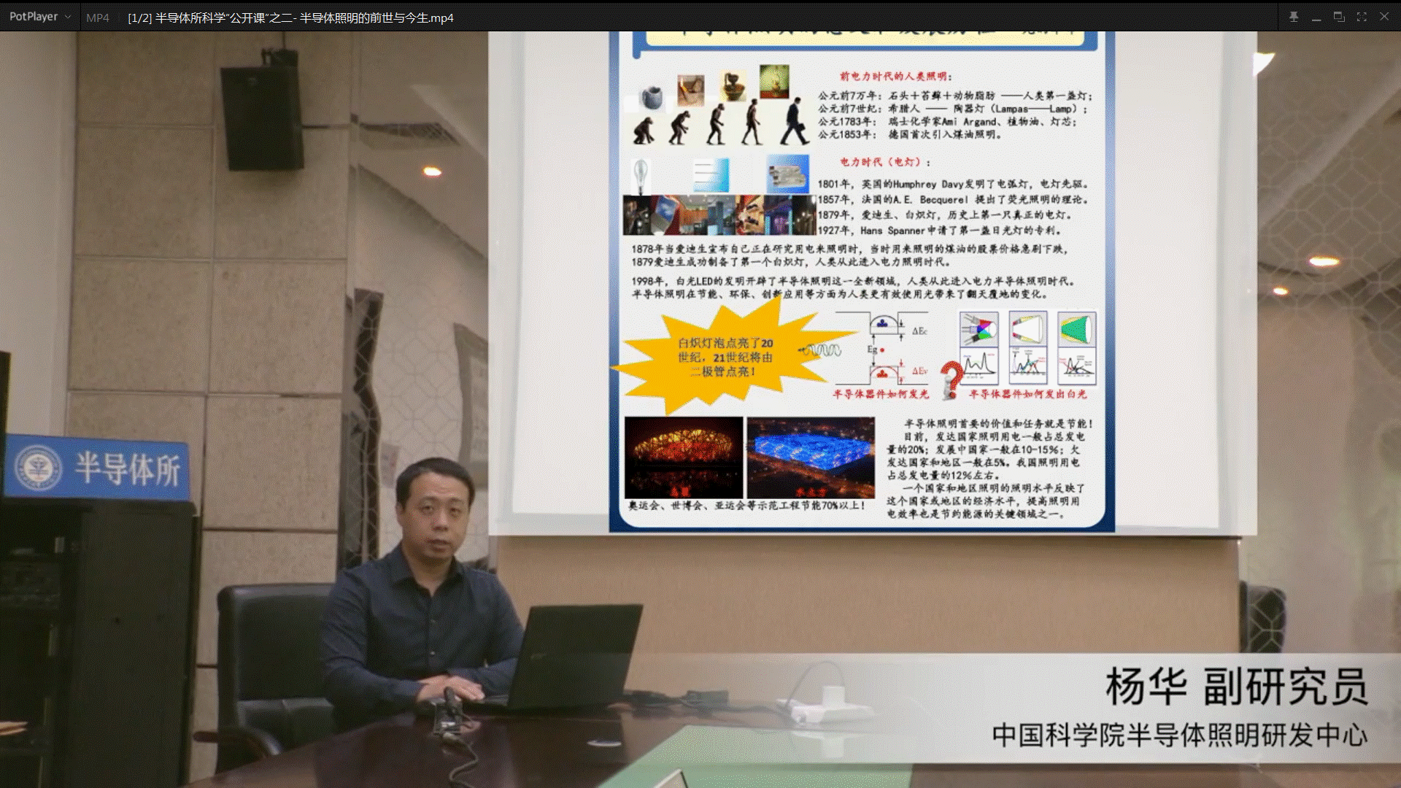
Task: Click the MP4 format label
Action: click(97, 18)
